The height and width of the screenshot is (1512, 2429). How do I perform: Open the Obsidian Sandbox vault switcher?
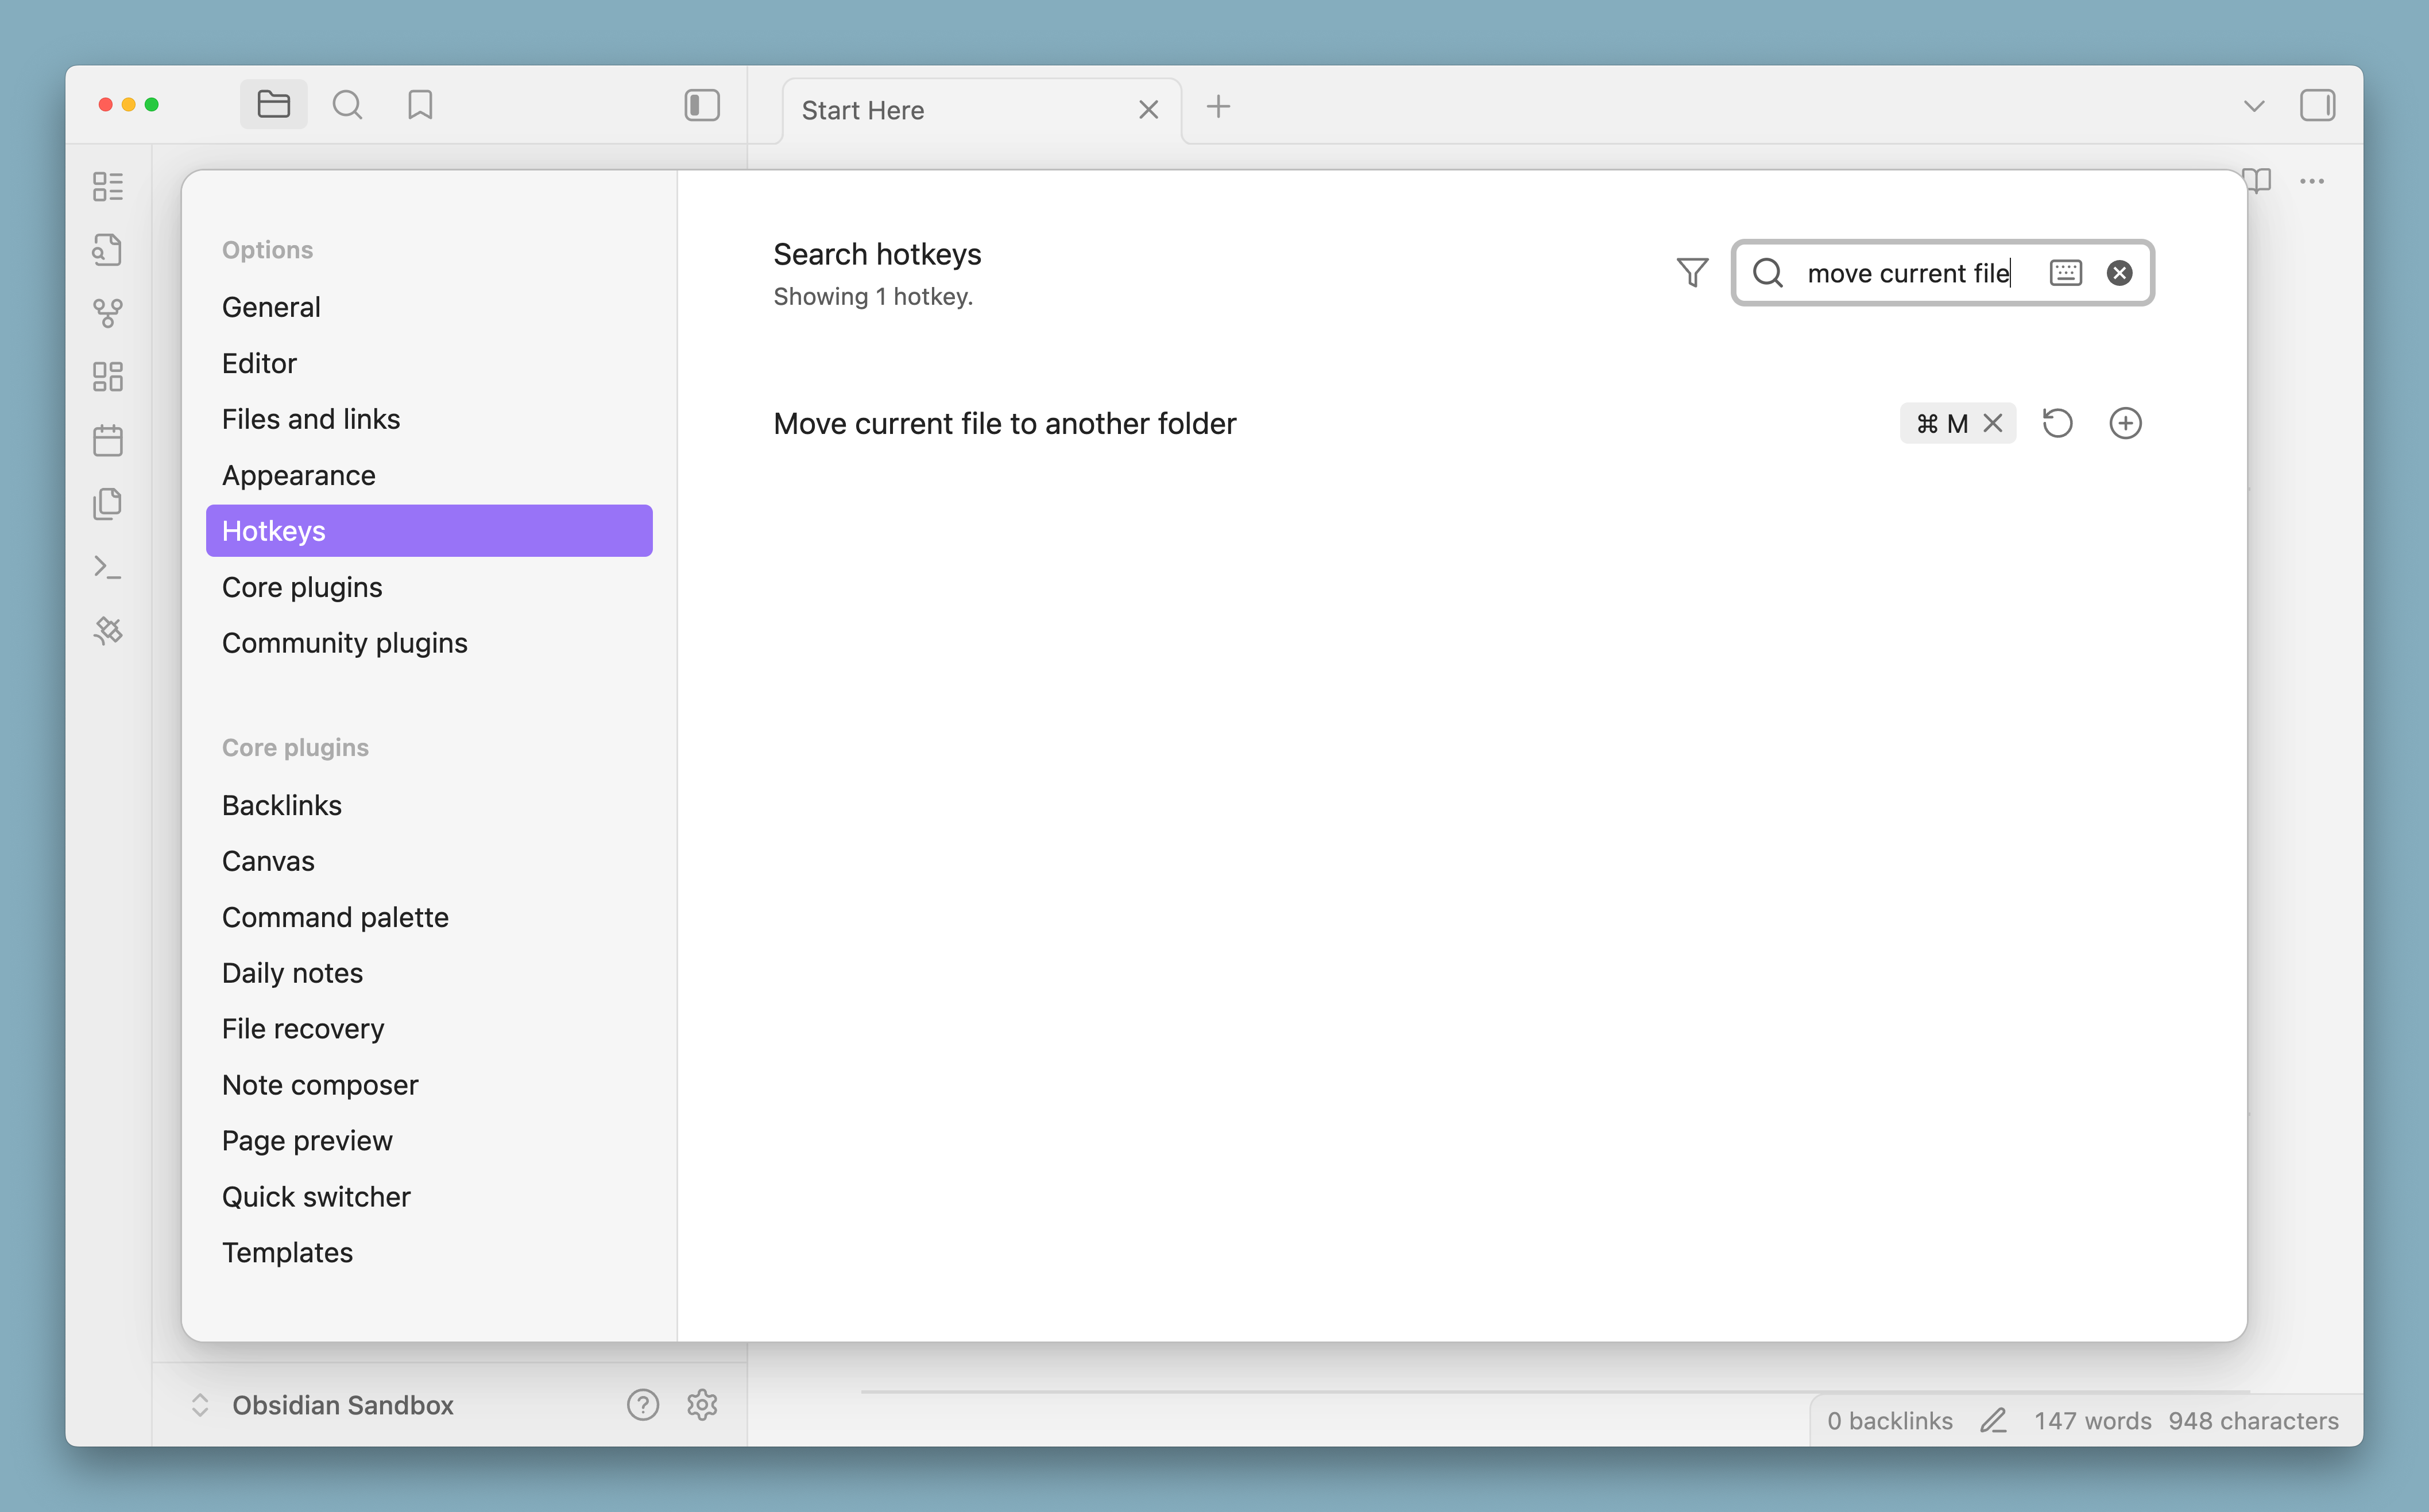(342, 1405)
